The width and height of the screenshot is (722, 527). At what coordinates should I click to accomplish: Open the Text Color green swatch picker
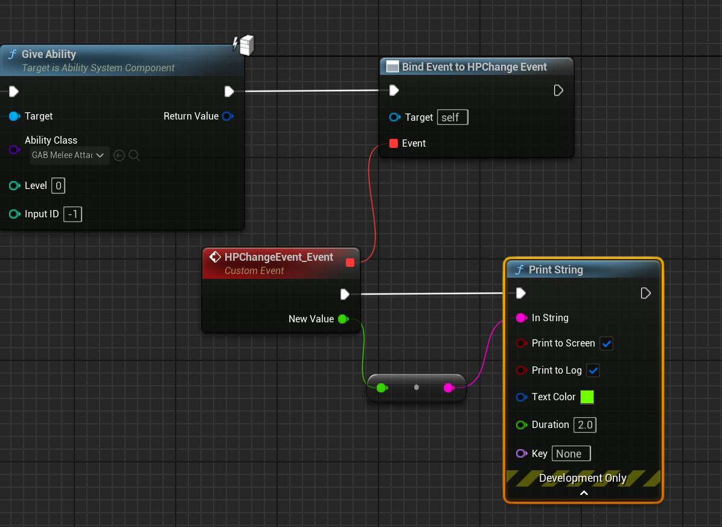coord(586,397)
